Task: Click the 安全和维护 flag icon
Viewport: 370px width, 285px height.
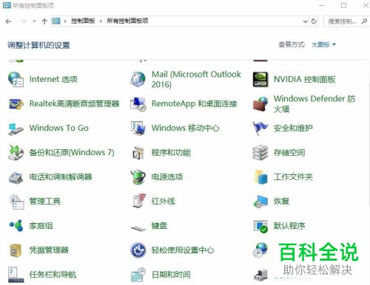Action: tap(260, 128)
